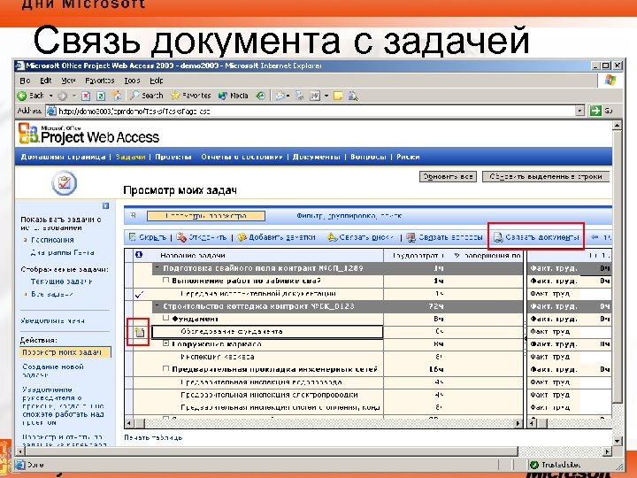Collapse the sidebar using its small blue icon

tap(105, 205)
